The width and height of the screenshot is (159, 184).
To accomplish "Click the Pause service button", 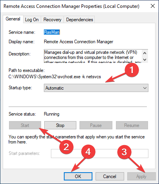I will coord(96,125).
